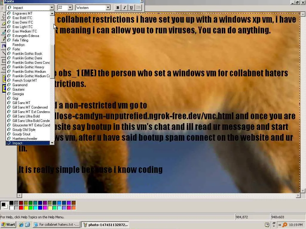Image resolution: width=306 pixels, height=229 pixels.
Task: Pick the brown color swatch
Action: pyautogui.click(x=74, y=203)
